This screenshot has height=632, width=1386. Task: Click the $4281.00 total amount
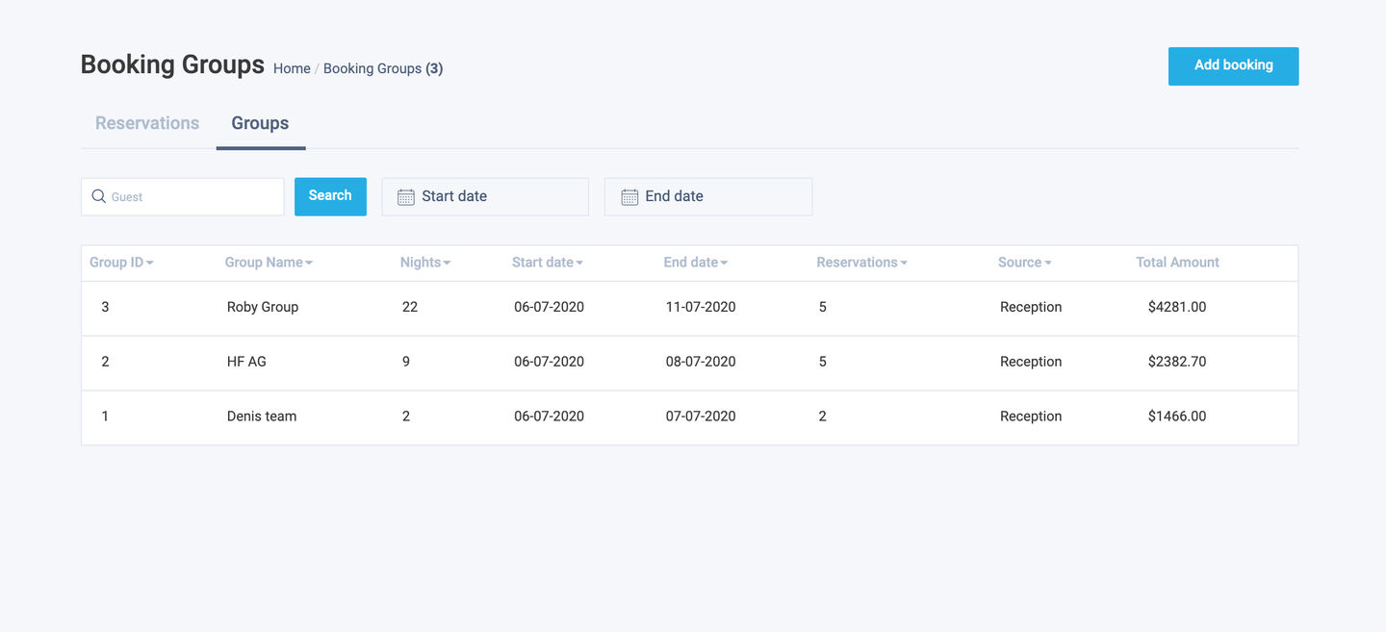coord(1177,307)
